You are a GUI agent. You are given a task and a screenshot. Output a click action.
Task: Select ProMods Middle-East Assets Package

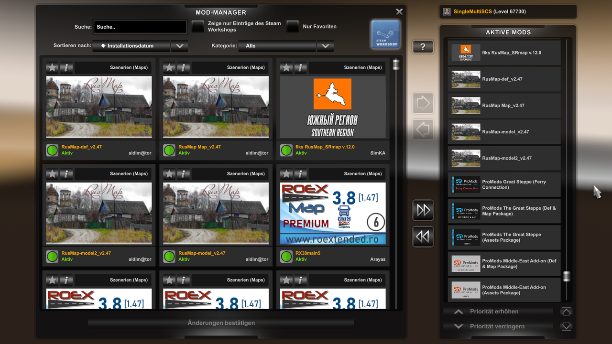coord(504,290)
